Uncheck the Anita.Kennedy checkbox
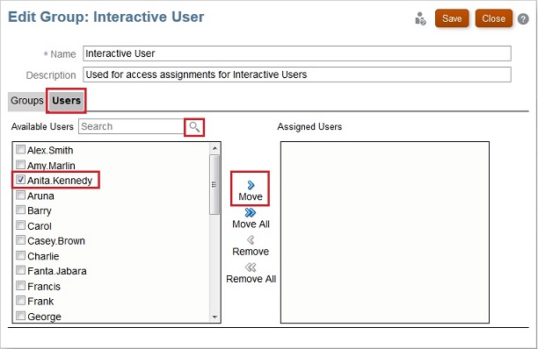This screenshot has height=349, width=538. 20,180
